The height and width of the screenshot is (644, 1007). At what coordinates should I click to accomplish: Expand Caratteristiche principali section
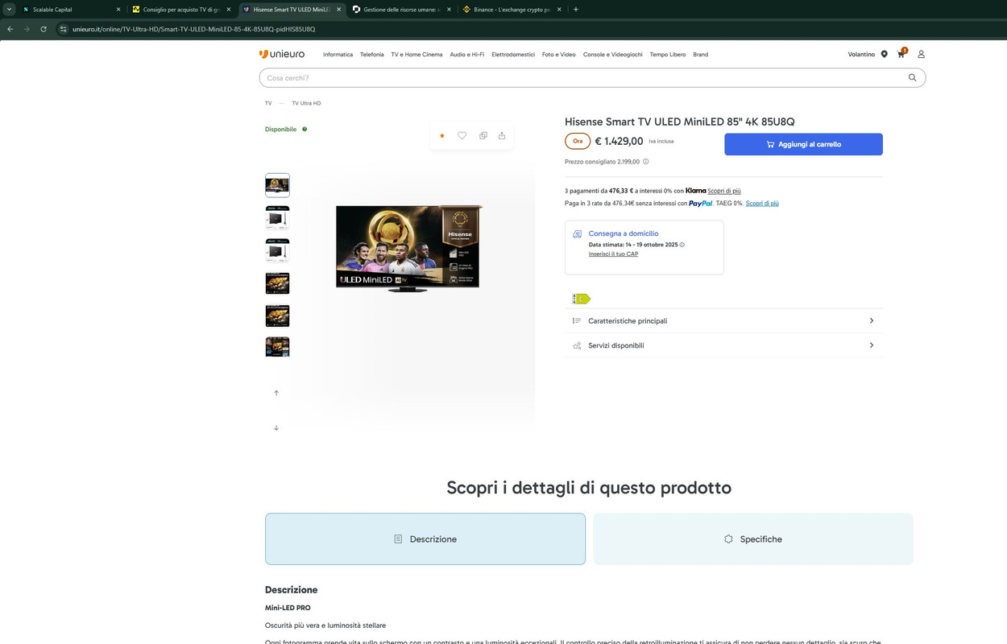point(723,320)
